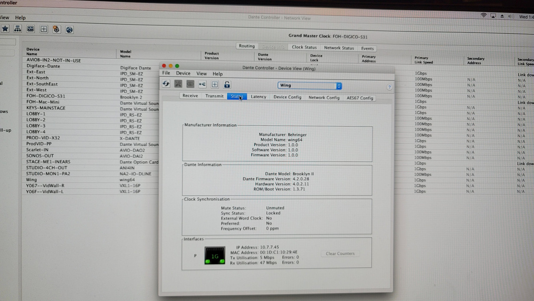The width and height of the screenshot is (534, 301).
Task: Click the orange-dot tag icon in Network View toolbar
Action: tap(56, 29)
